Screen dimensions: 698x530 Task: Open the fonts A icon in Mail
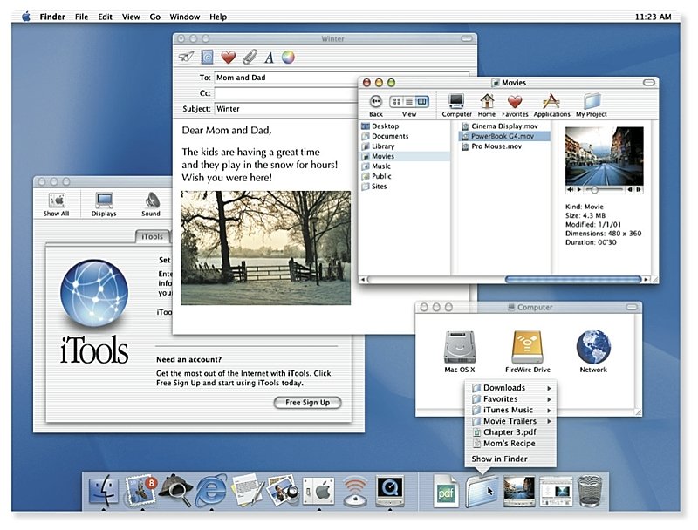269,58
